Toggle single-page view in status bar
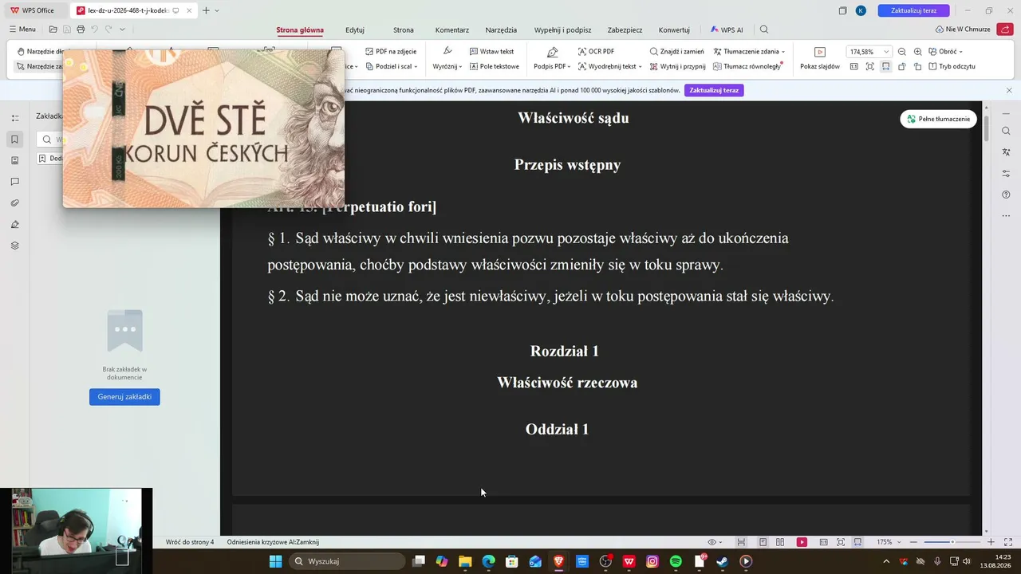The image size is (1021, 574). (x=763, y=542)
